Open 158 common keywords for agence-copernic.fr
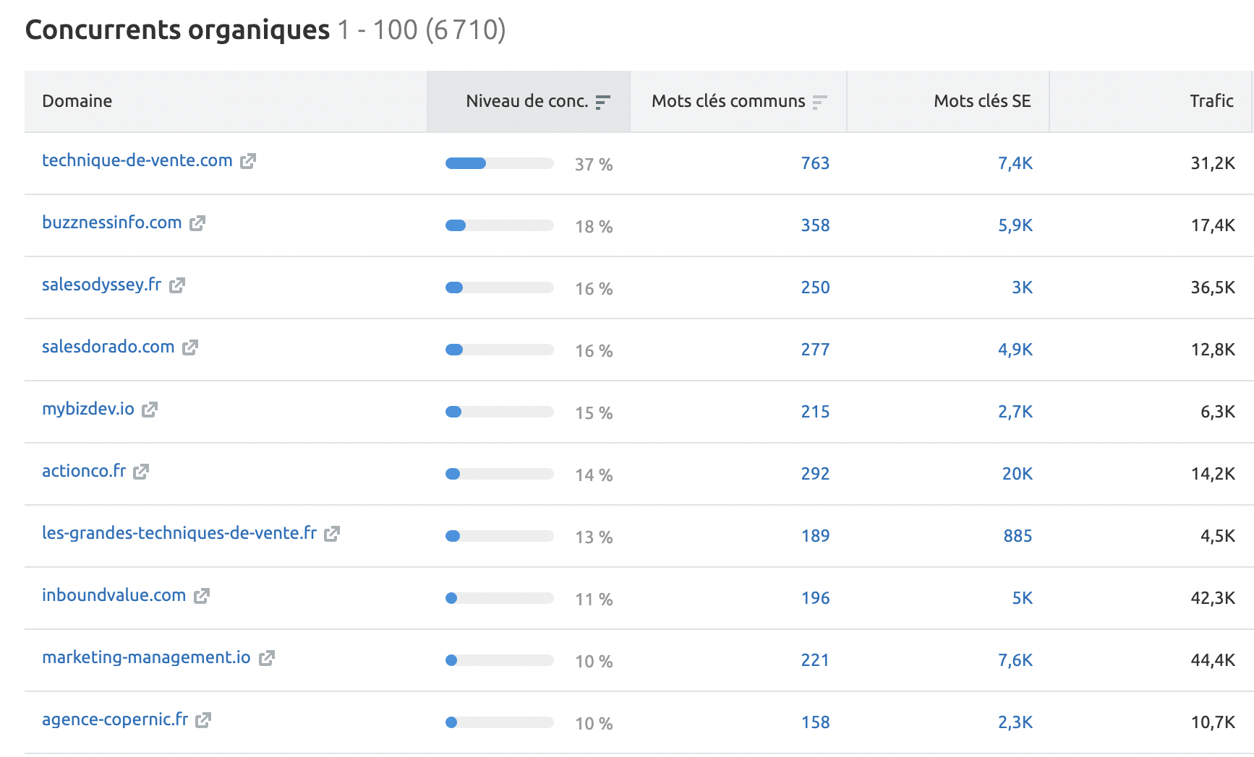 coord(815,722)
